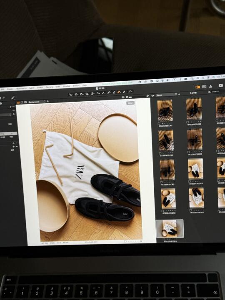The width and height of the screenshot is (225, 300).
Task: Open the Layer menu
Action: pos(32,88)
